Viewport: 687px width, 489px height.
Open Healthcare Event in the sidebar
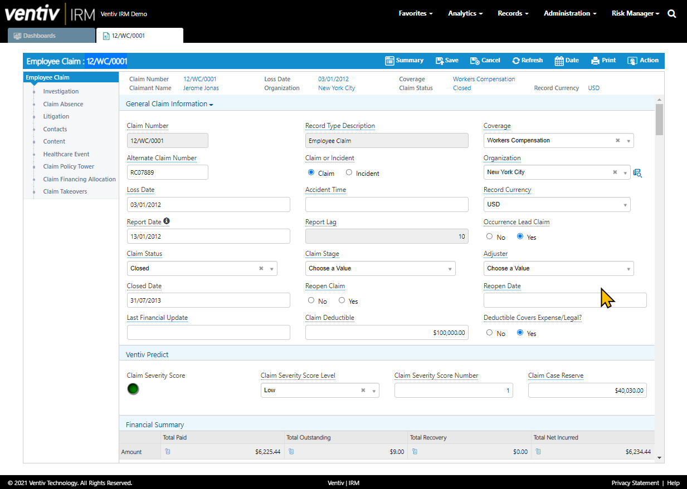click(66, 155)
